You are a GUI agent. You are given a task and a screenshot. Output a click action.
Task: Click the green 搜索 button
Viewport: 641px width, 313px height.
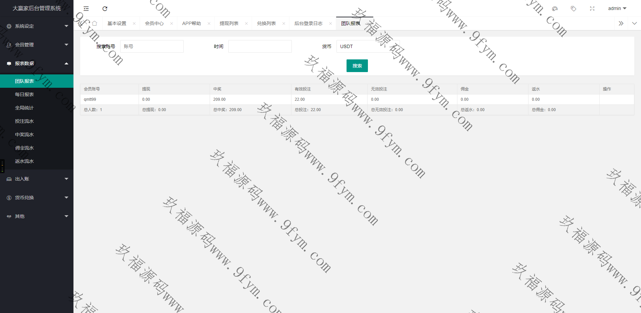pos(357,66)
